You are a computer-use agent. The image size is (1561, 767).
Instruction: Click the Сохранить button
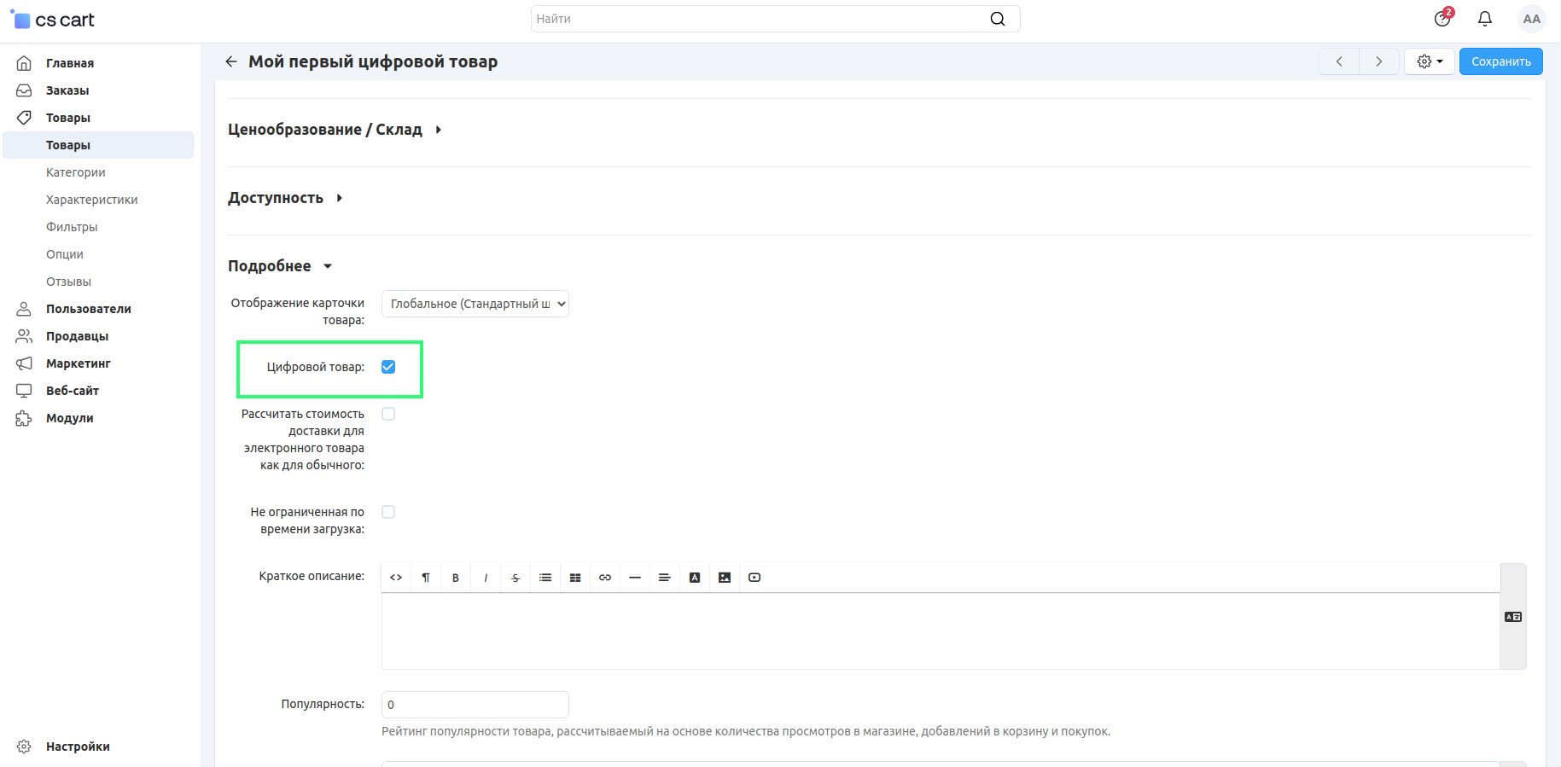(x=1500, y=61)
